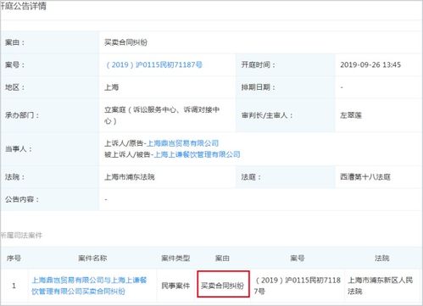The image size is (423, 306).
Task: Select the 法院 column header in the bottom table
Action: pos(381,258)
